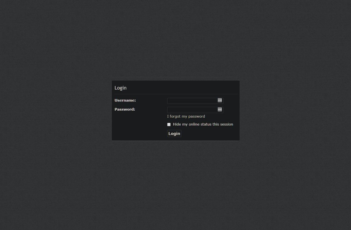The width and height of the screenshot is (351, 230).
Task: Click the password manager icon in Password field
Action: (220, 110)
